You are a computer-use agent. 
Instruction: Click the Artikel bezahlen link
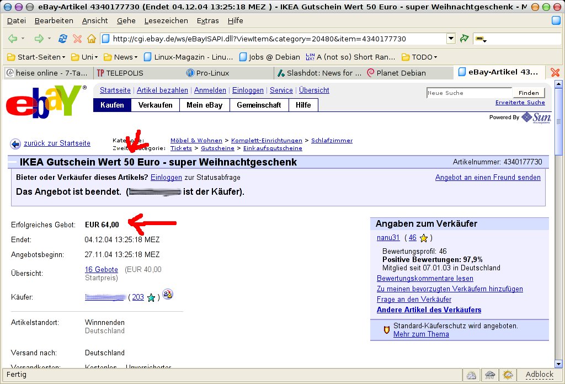(163, 90)
